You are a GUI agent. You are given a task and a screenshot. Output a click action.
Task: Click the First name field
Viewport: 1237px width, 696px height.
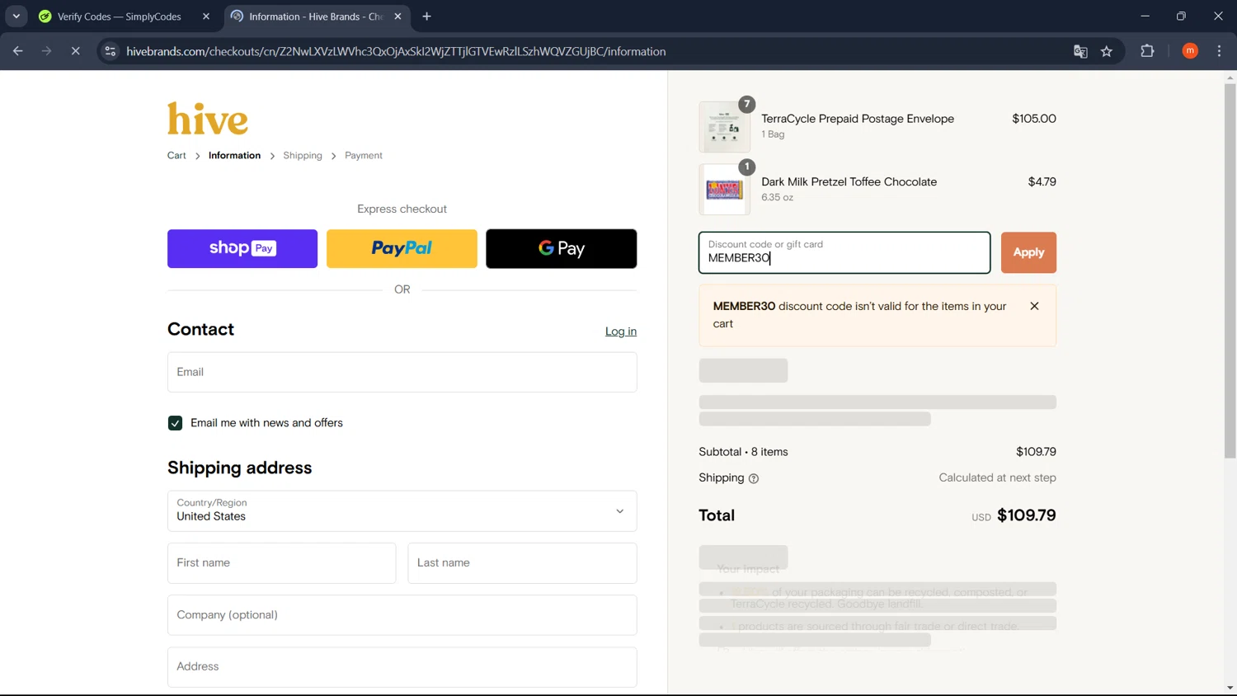point(282,563)
